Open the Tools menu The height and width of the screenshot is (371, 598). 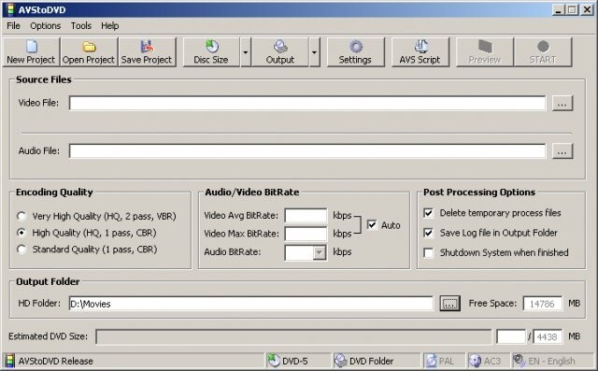coord(81,26)
